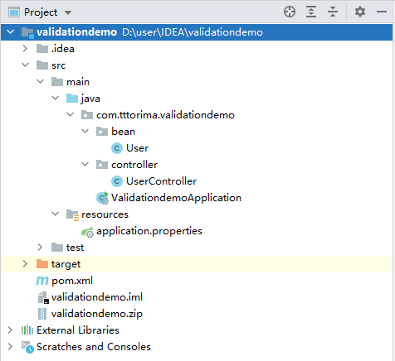Viewport: 395px width, 361px height.
Task: Click the User class icon
Action: point(117,148)
